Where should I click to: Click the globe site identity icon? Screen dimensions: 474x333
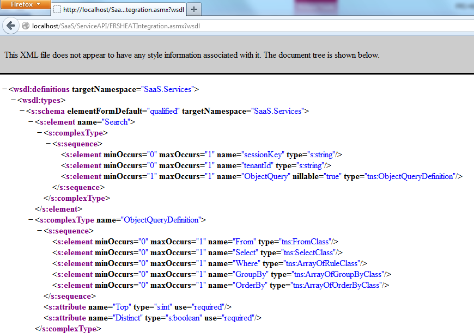[x=26, y=26]
